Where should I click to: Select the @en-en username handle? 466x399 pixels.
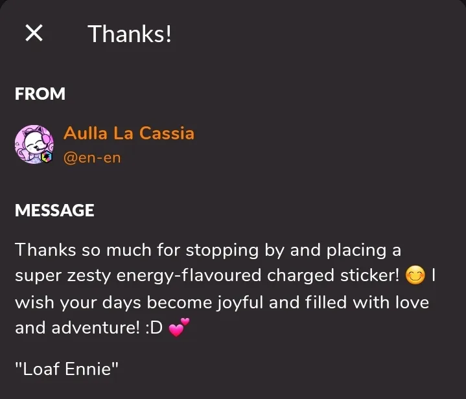pos(92,158)
